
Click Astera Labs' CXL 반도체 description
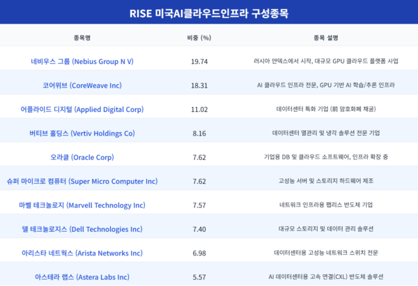click(x=326, y=276)
